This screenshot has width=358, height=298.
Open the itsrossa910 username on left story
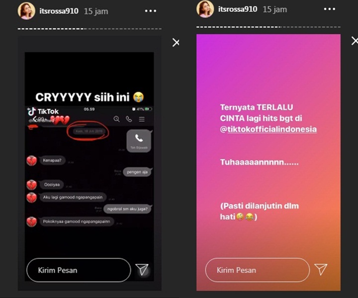[x=59, y=11]
